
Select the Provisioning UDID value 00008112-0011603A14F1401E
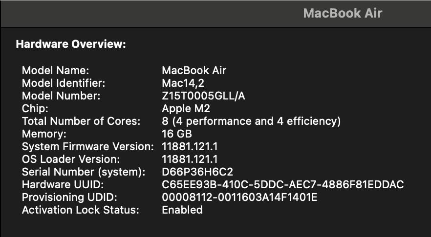pyautogui.click(x=239, y=197)
